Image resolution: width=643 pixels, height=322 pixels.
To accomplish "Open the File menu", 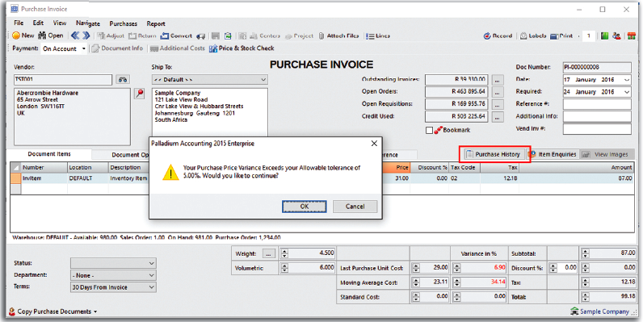I will click(19, 23).
